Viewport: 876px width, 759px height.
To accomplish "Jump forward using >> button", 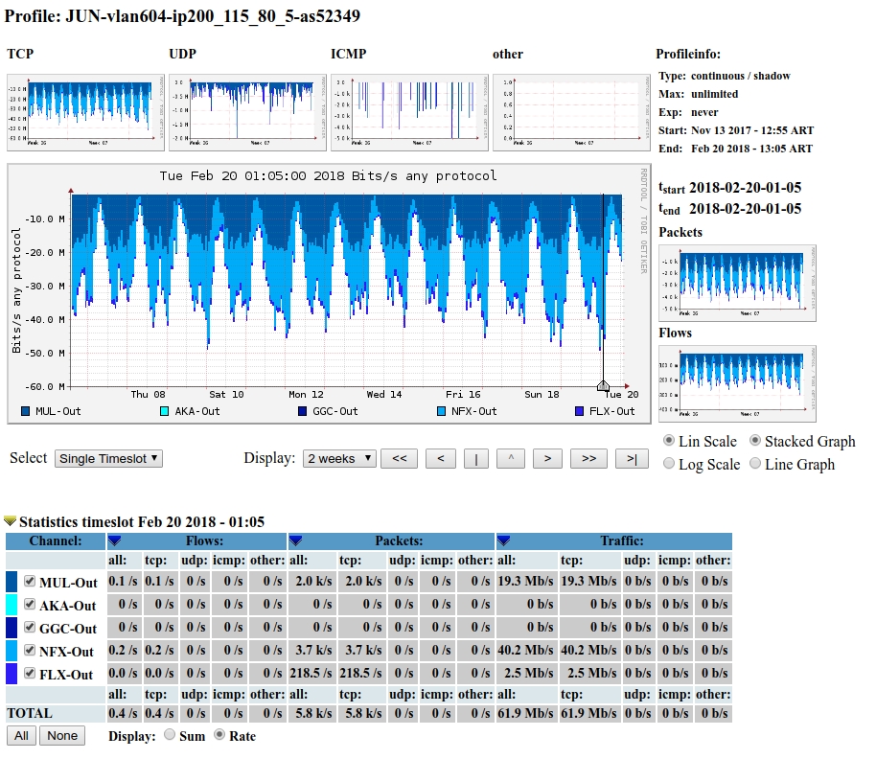I will point(588,459).
